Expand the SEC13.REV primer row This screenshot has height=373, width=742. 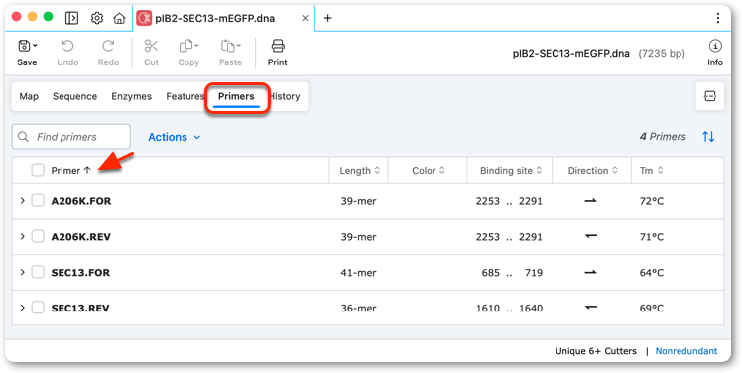22,308
